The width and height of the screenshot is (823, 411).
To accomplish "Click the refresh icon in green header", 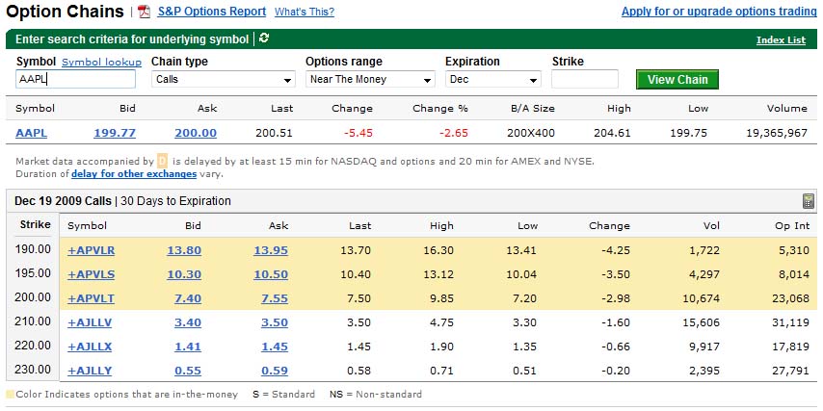I will 264,39.
